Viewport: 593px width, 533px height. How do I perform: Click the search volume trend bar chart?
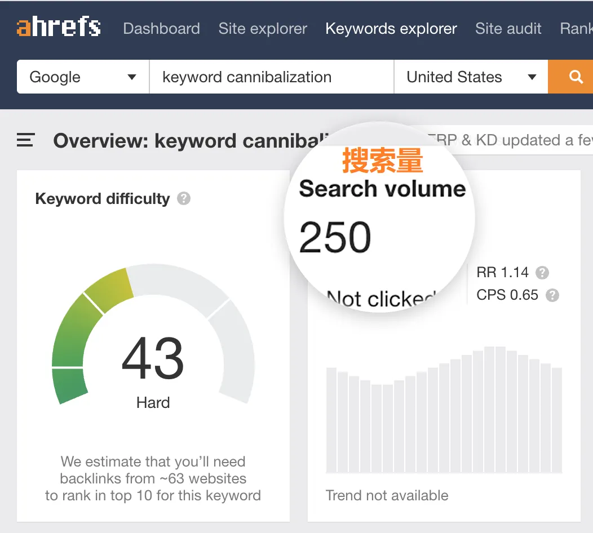coord(444,411)
